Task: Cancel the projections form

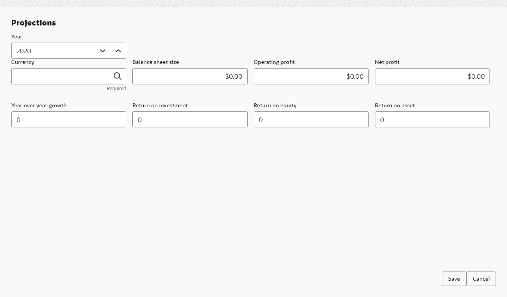Action: (x=481, y=279)
